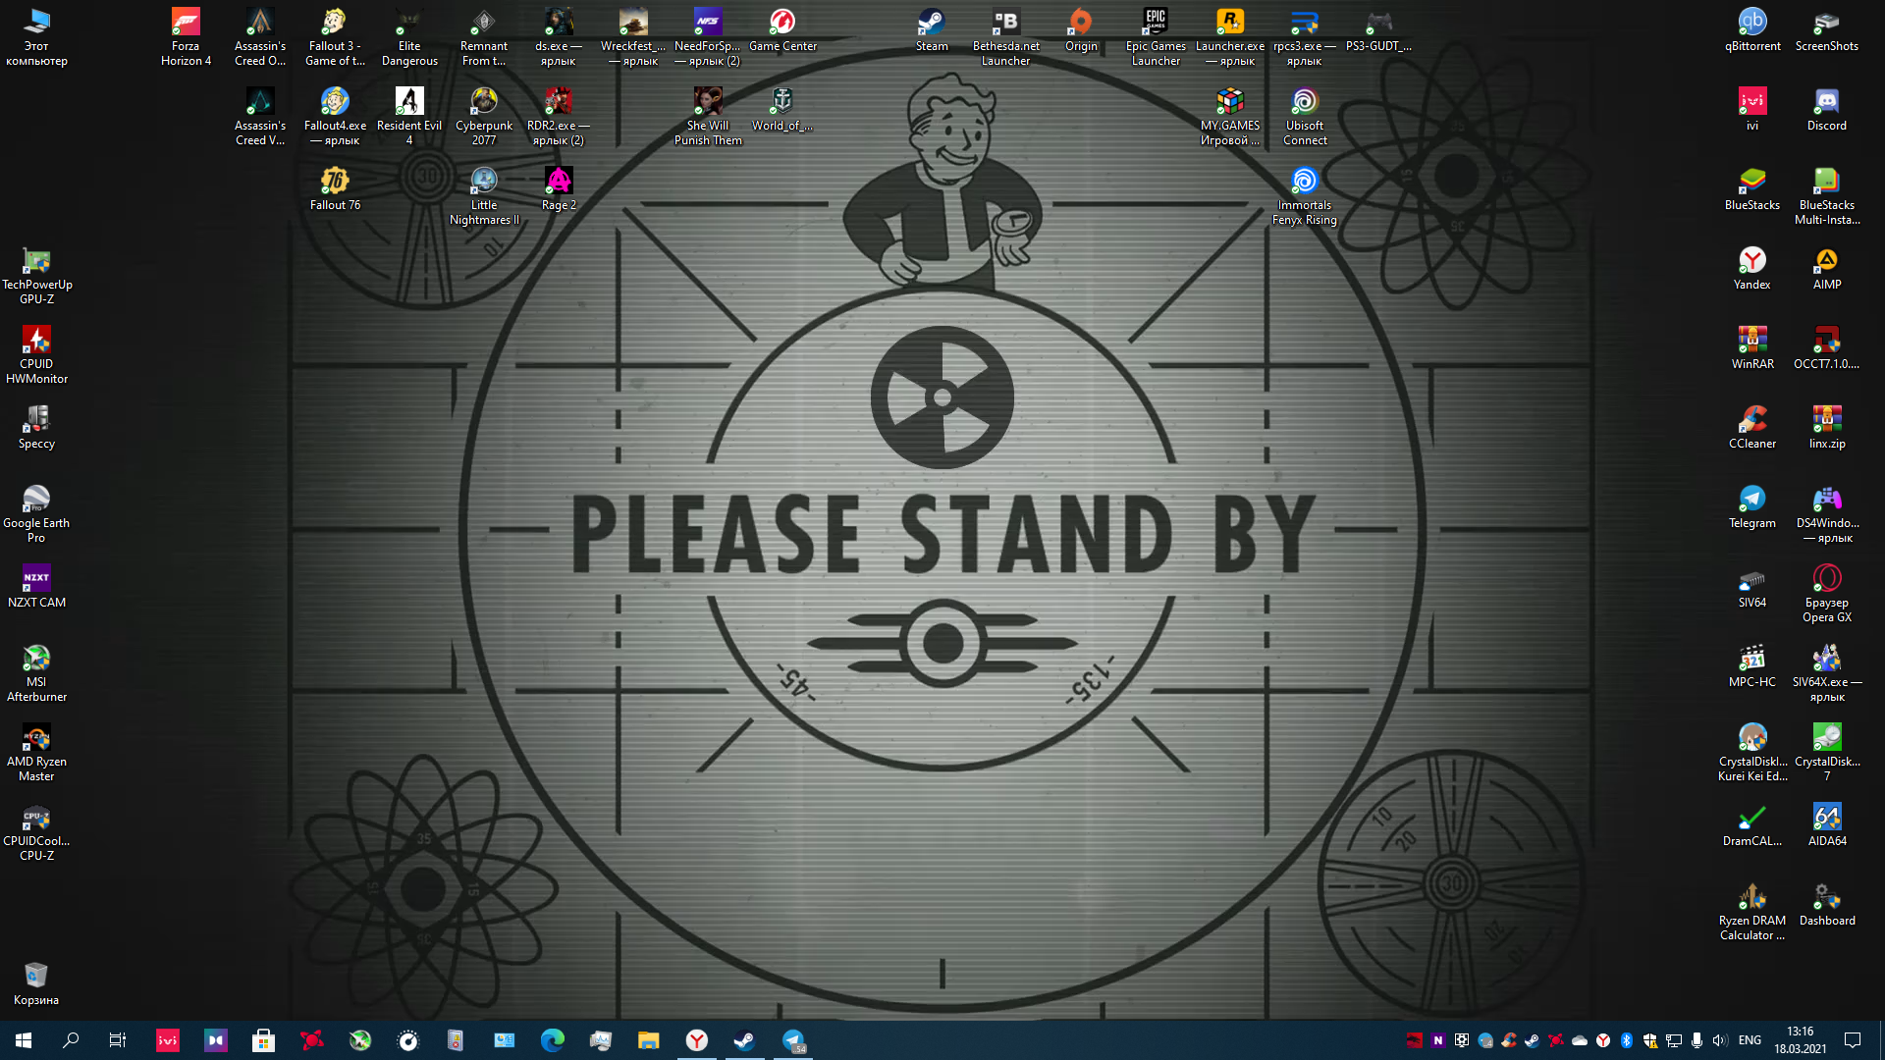Toggle Bluetooth tray icon menu

[1626, 1040]
